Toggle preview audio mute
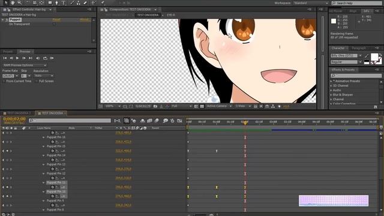 (x=38, y=58)
